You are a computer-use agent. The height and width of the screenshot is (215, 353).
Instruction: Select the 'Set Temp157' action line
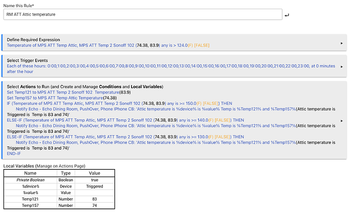(x=61, y=98)
